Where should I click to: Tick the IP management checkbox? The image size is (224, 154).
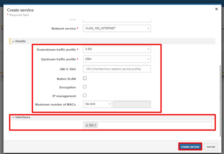pos(85,96)
